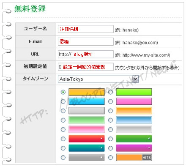Click the URL input field starting with http://
186x167 pixels.
point(86,54)
